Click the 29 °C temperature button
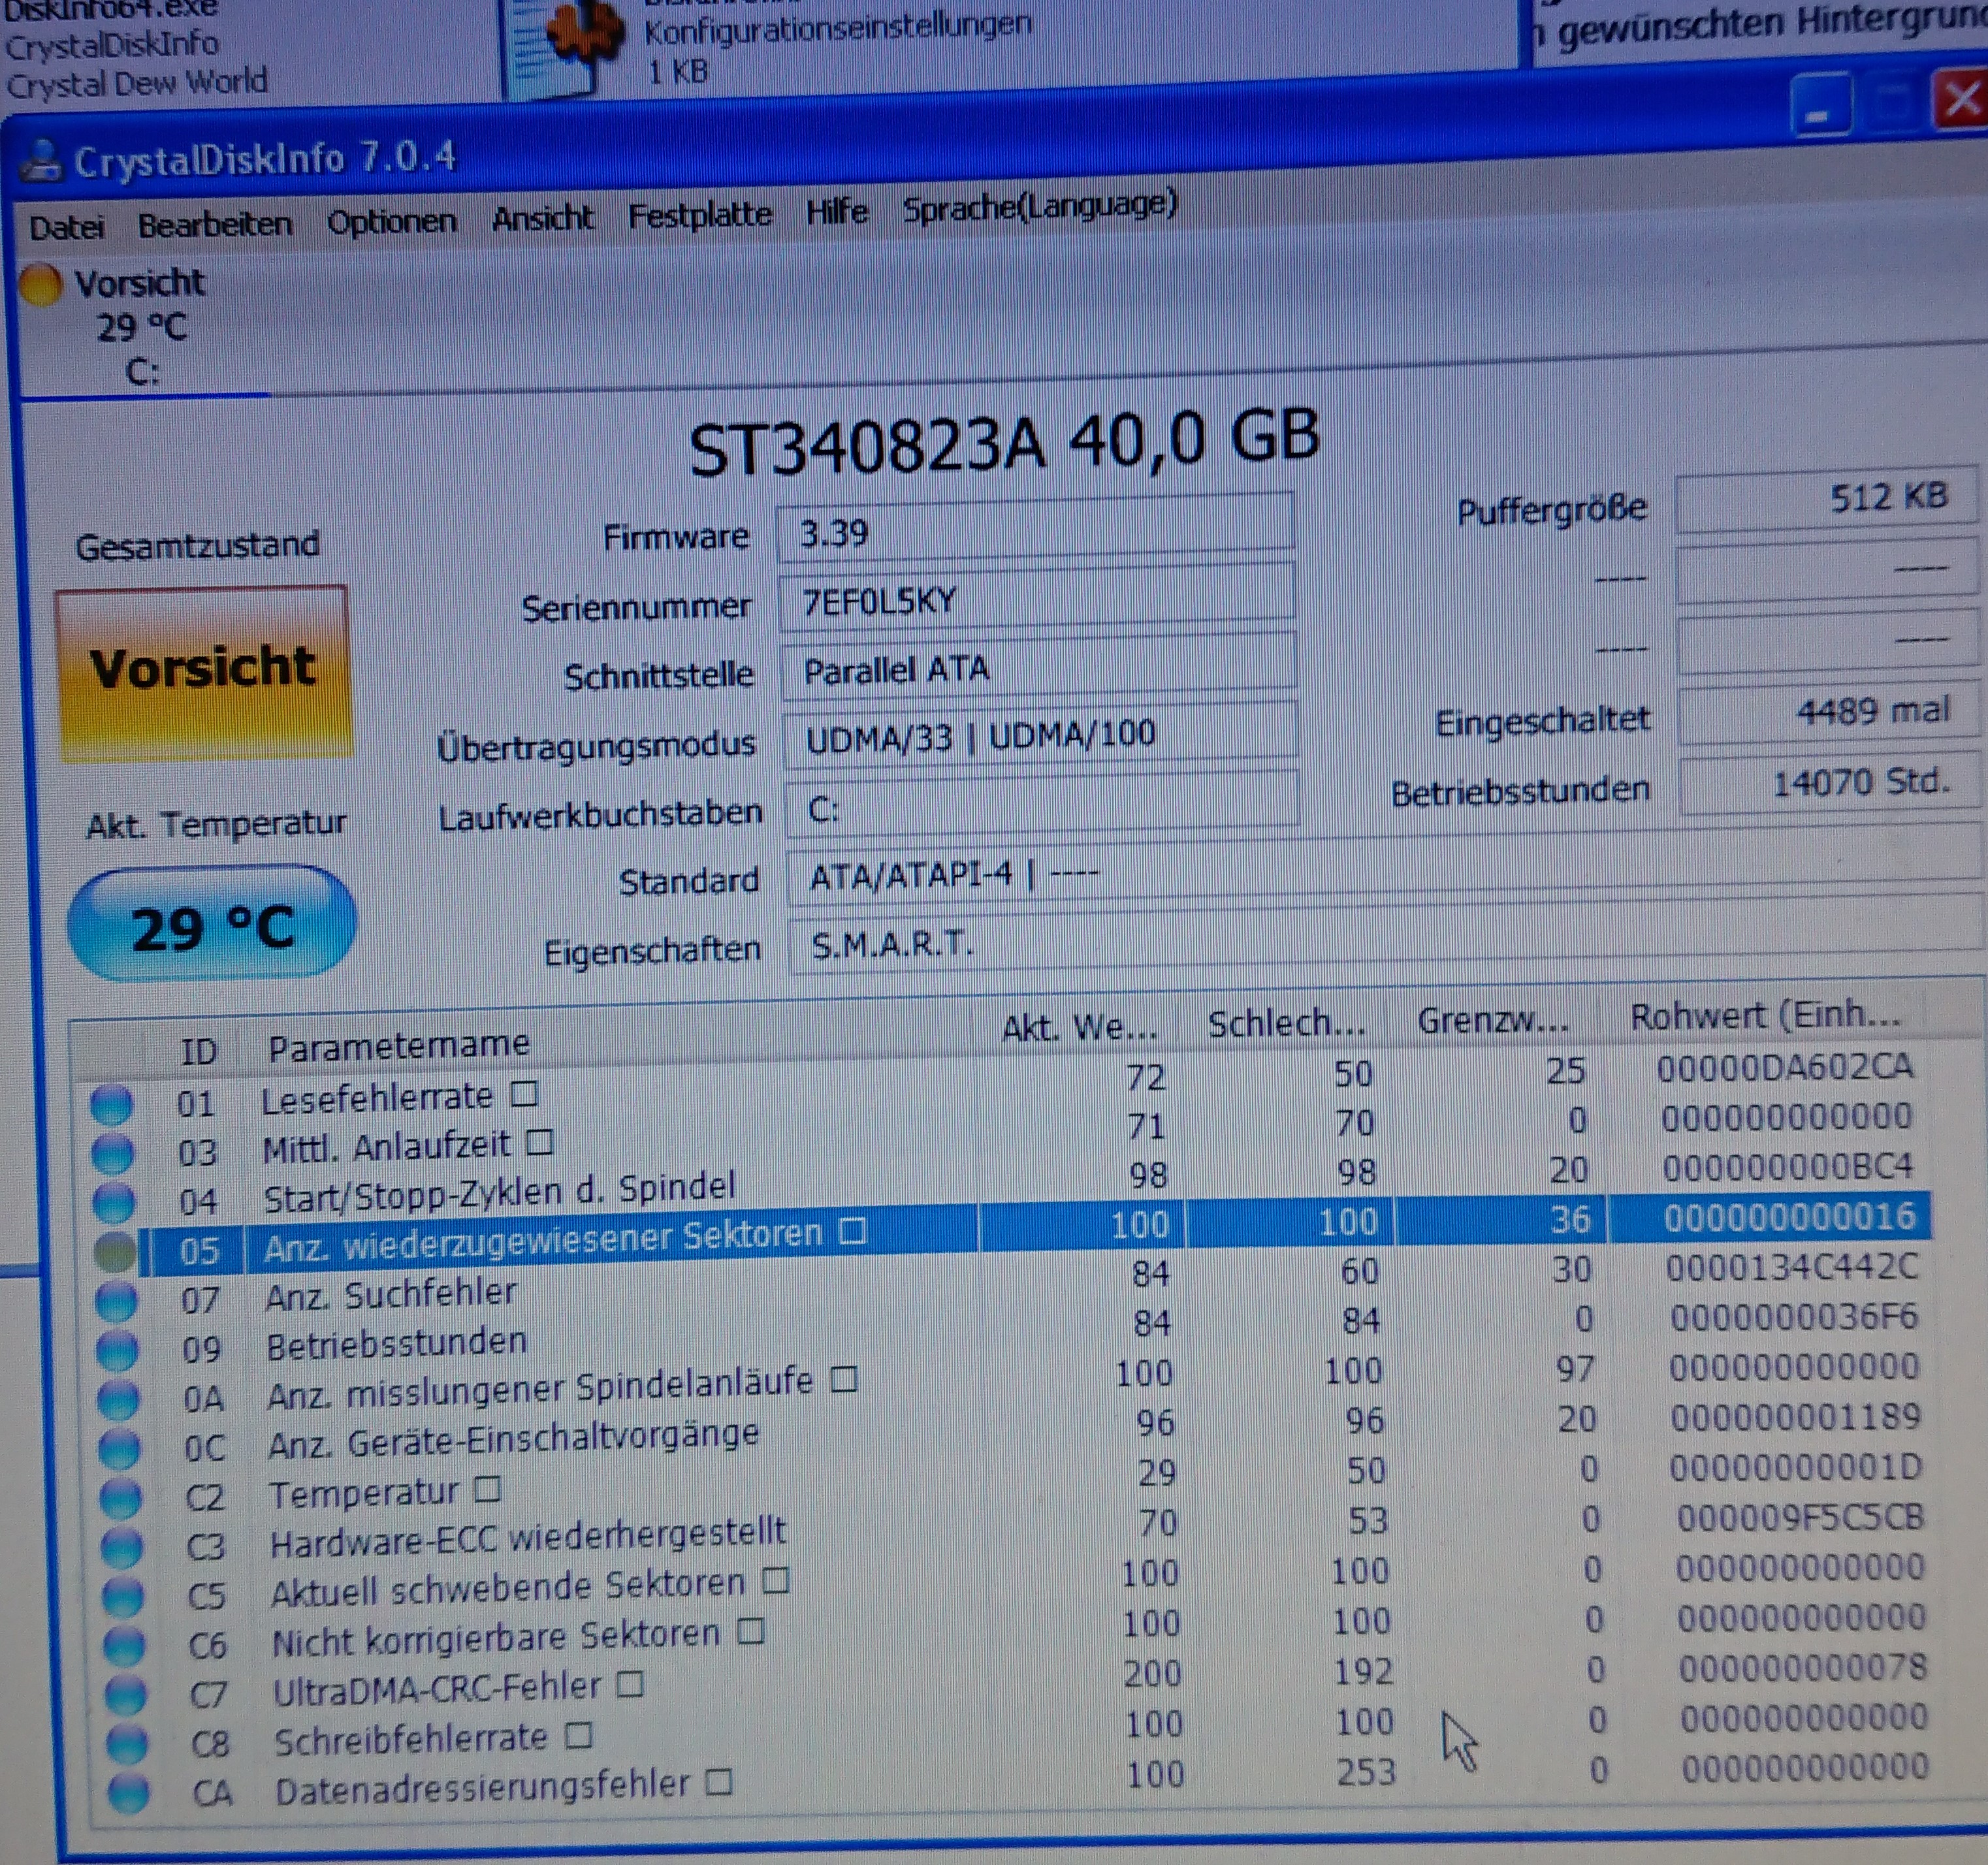Viewport: 1988px width, 1865px height. [x=212, y=925]
